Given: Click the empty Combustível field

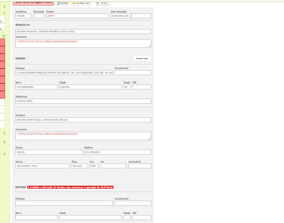Looking at the screenshot, I should coord(140,166).
